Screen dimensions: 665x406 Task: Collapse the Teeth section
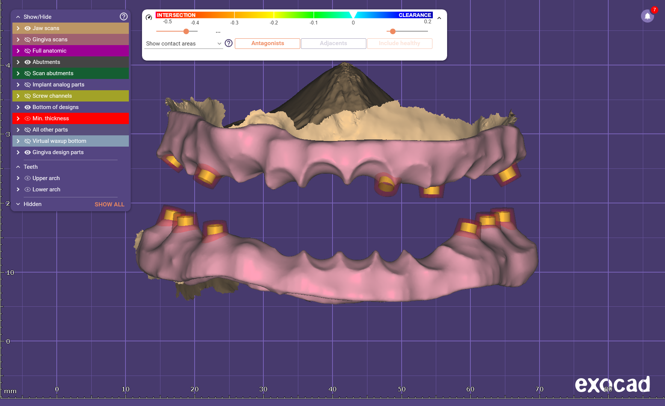(x=18, y=167)
